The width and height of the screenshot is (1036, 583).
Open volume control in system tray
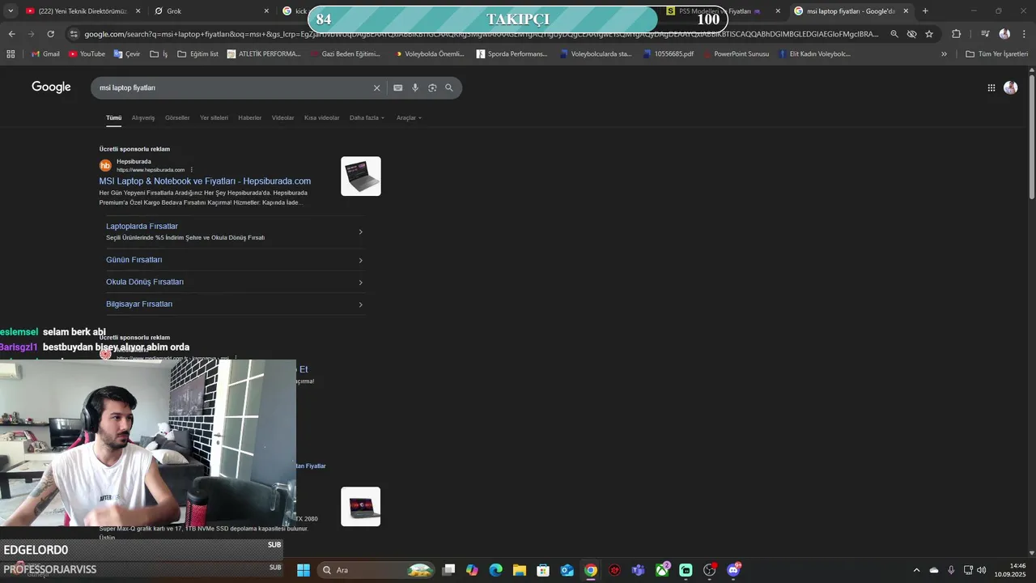pyautogui.click(x=981, y=570)
